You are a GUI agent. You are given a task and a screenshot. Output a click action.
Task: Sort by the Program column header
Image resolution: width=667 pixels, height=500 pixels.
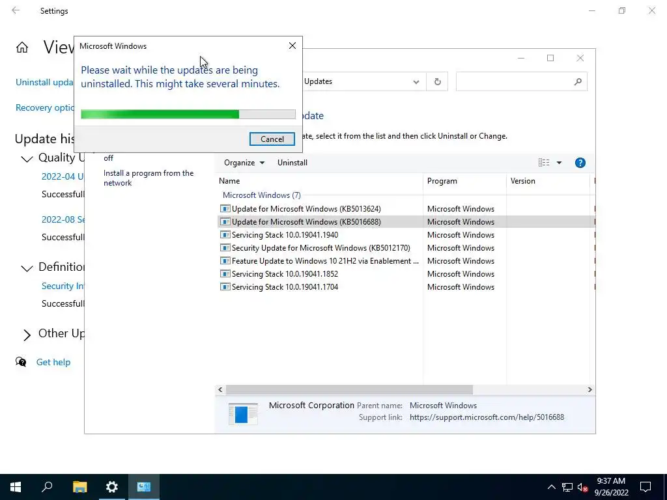point(464,181)
